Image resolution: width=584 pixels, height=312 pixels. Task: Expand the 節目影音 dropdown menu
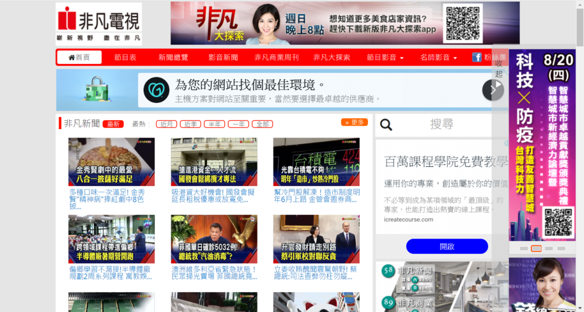click(x=385, y=58)
